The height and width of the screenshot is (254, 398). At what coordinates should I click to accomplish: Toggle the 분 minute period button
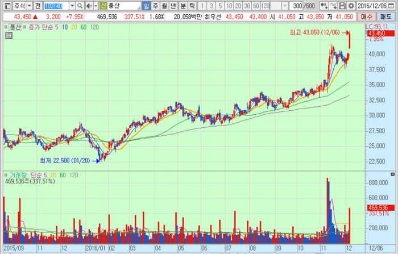pos(183,6)
